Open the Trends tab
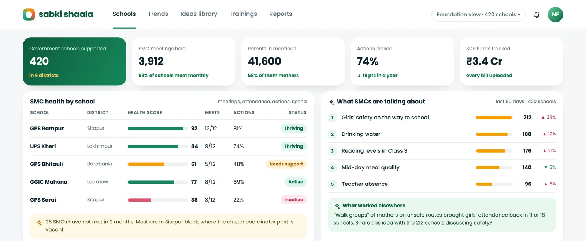The width and height of the screenshot is (586, 241). (158, 14)
